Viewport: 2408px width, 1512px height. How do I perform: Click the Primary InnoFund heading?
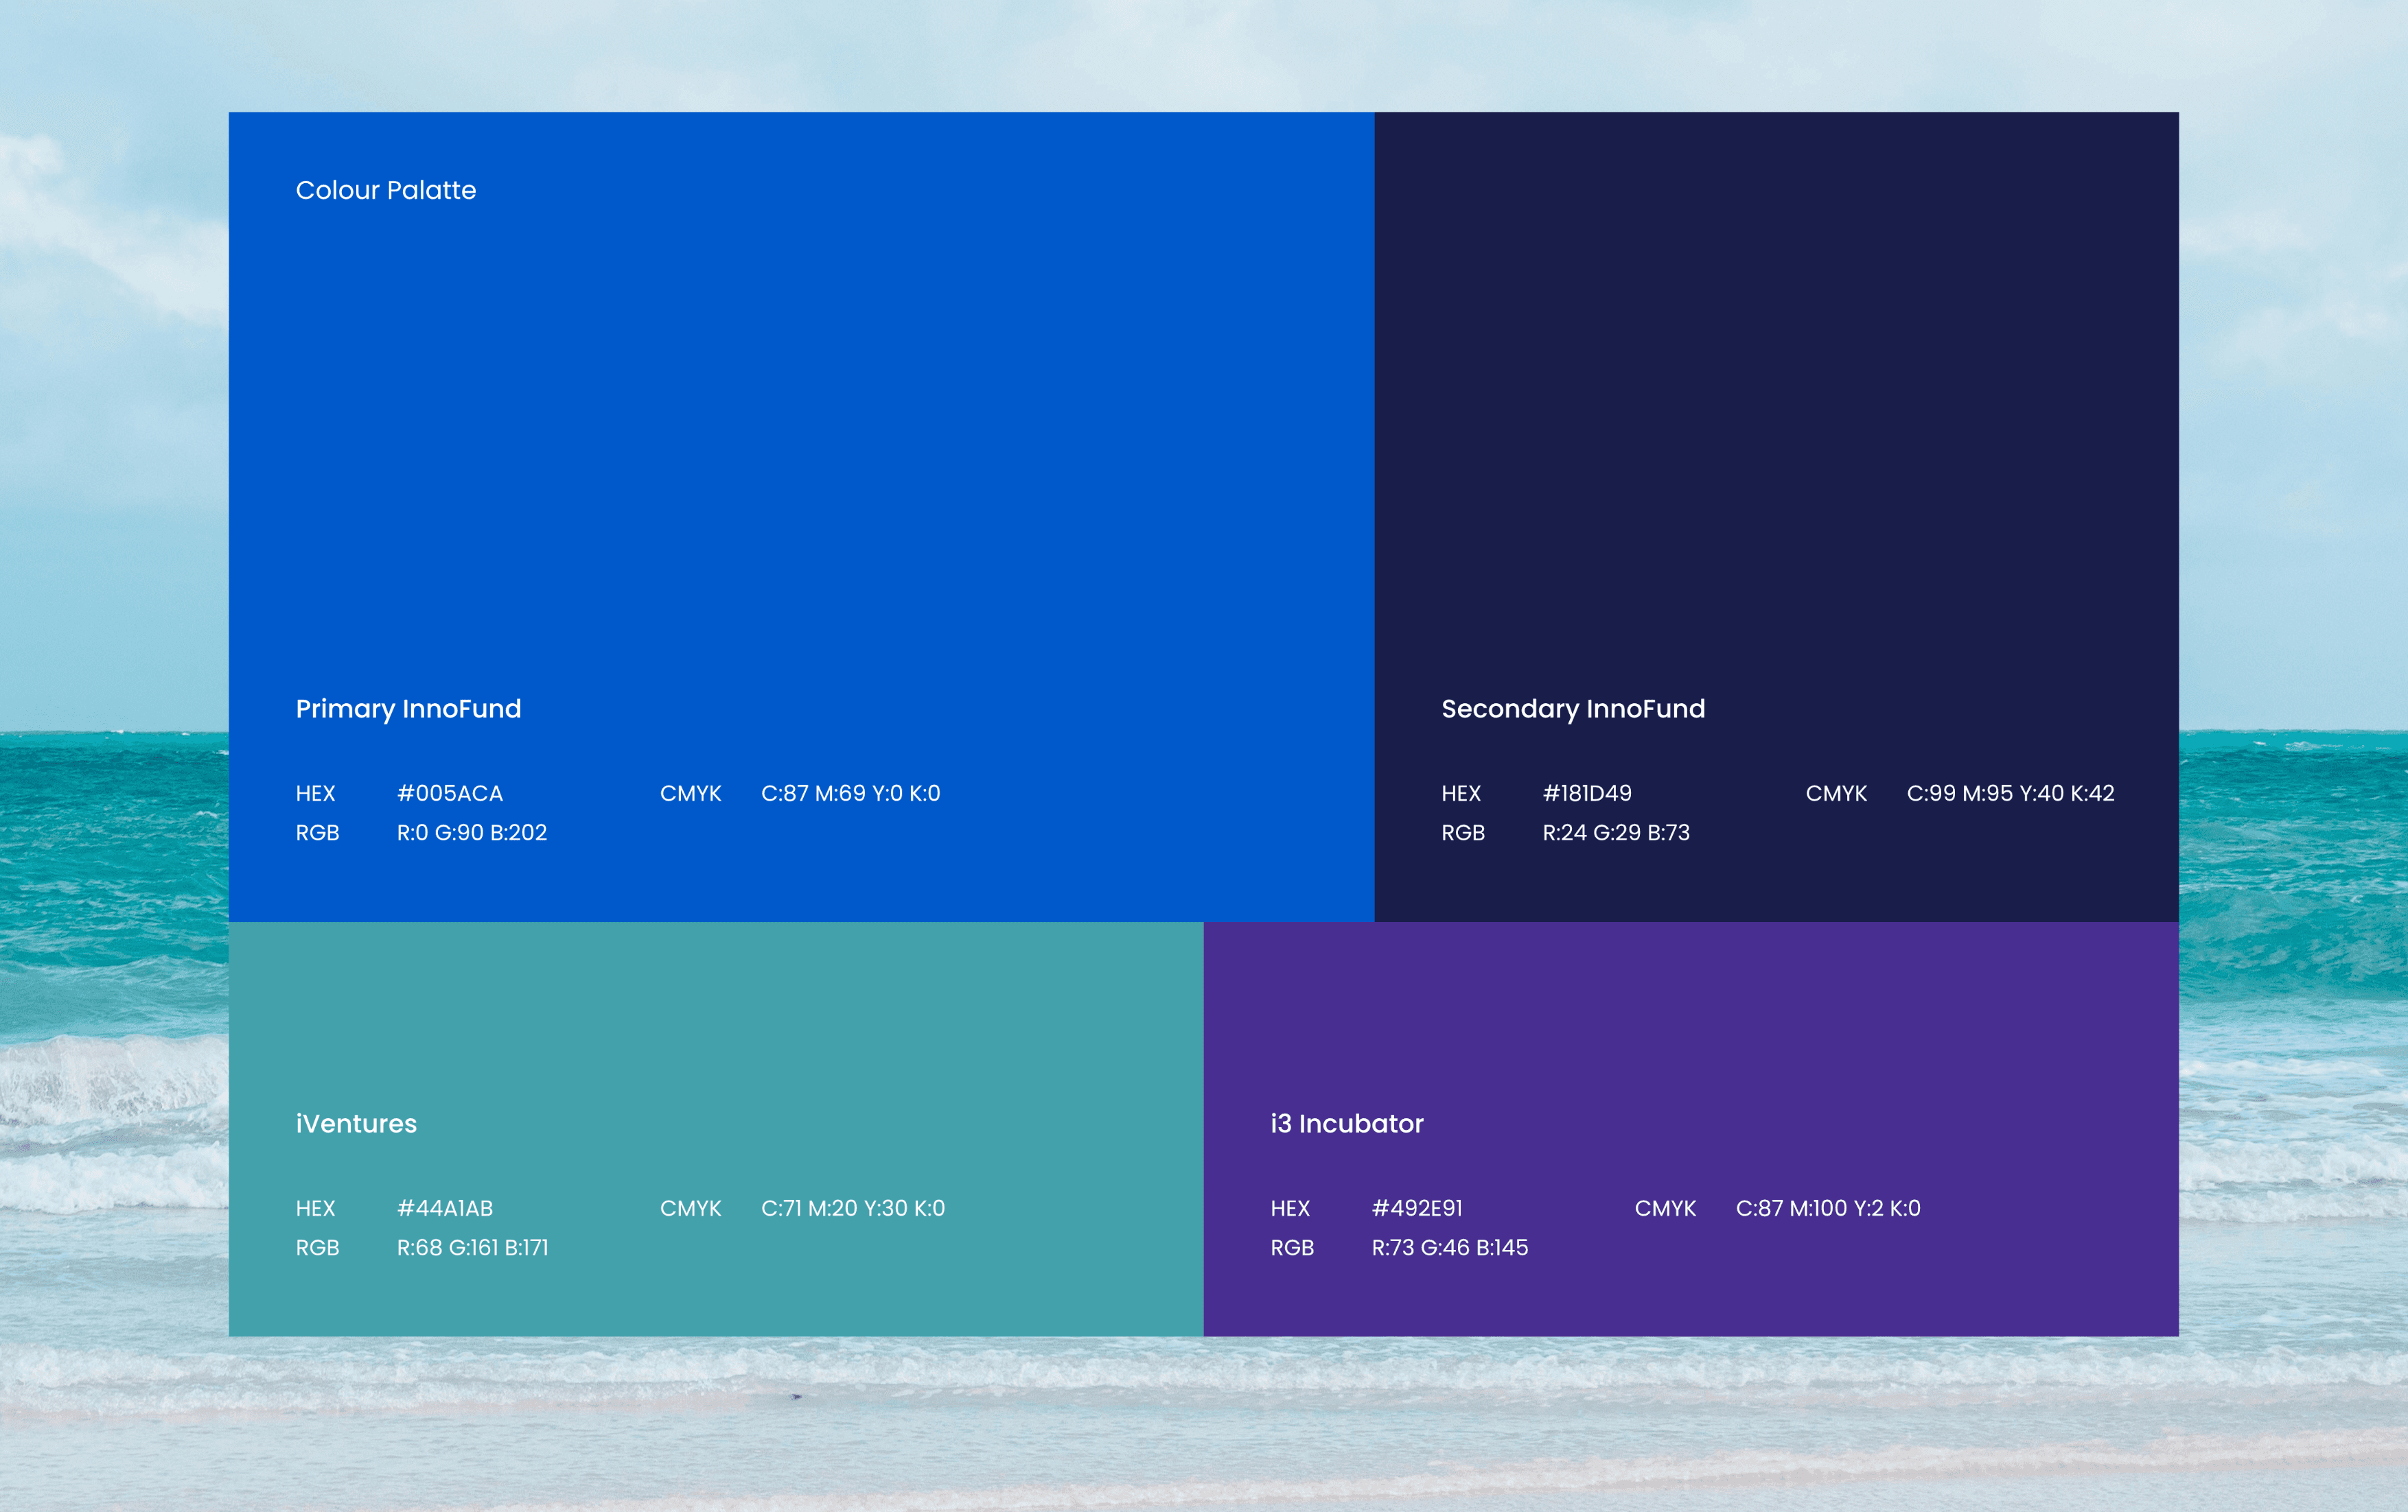(408, 709)
